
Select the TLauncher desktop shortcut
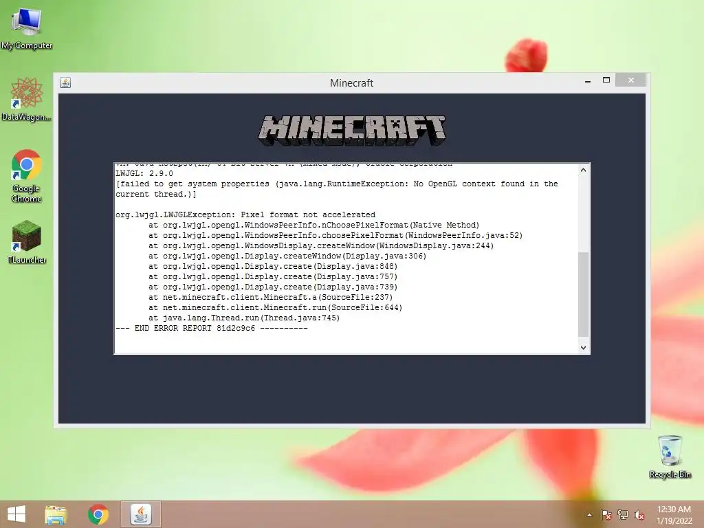tap(27, 242)
